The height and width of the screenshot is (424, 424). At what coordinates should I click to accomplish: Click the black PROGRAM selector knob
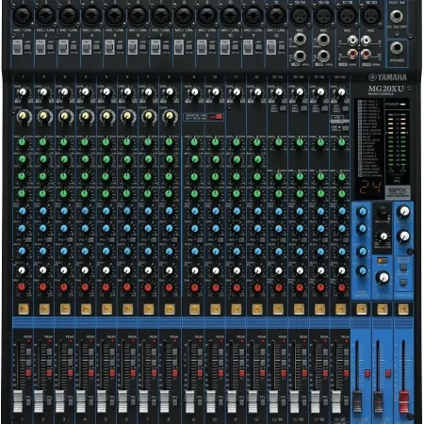[383, 211]
